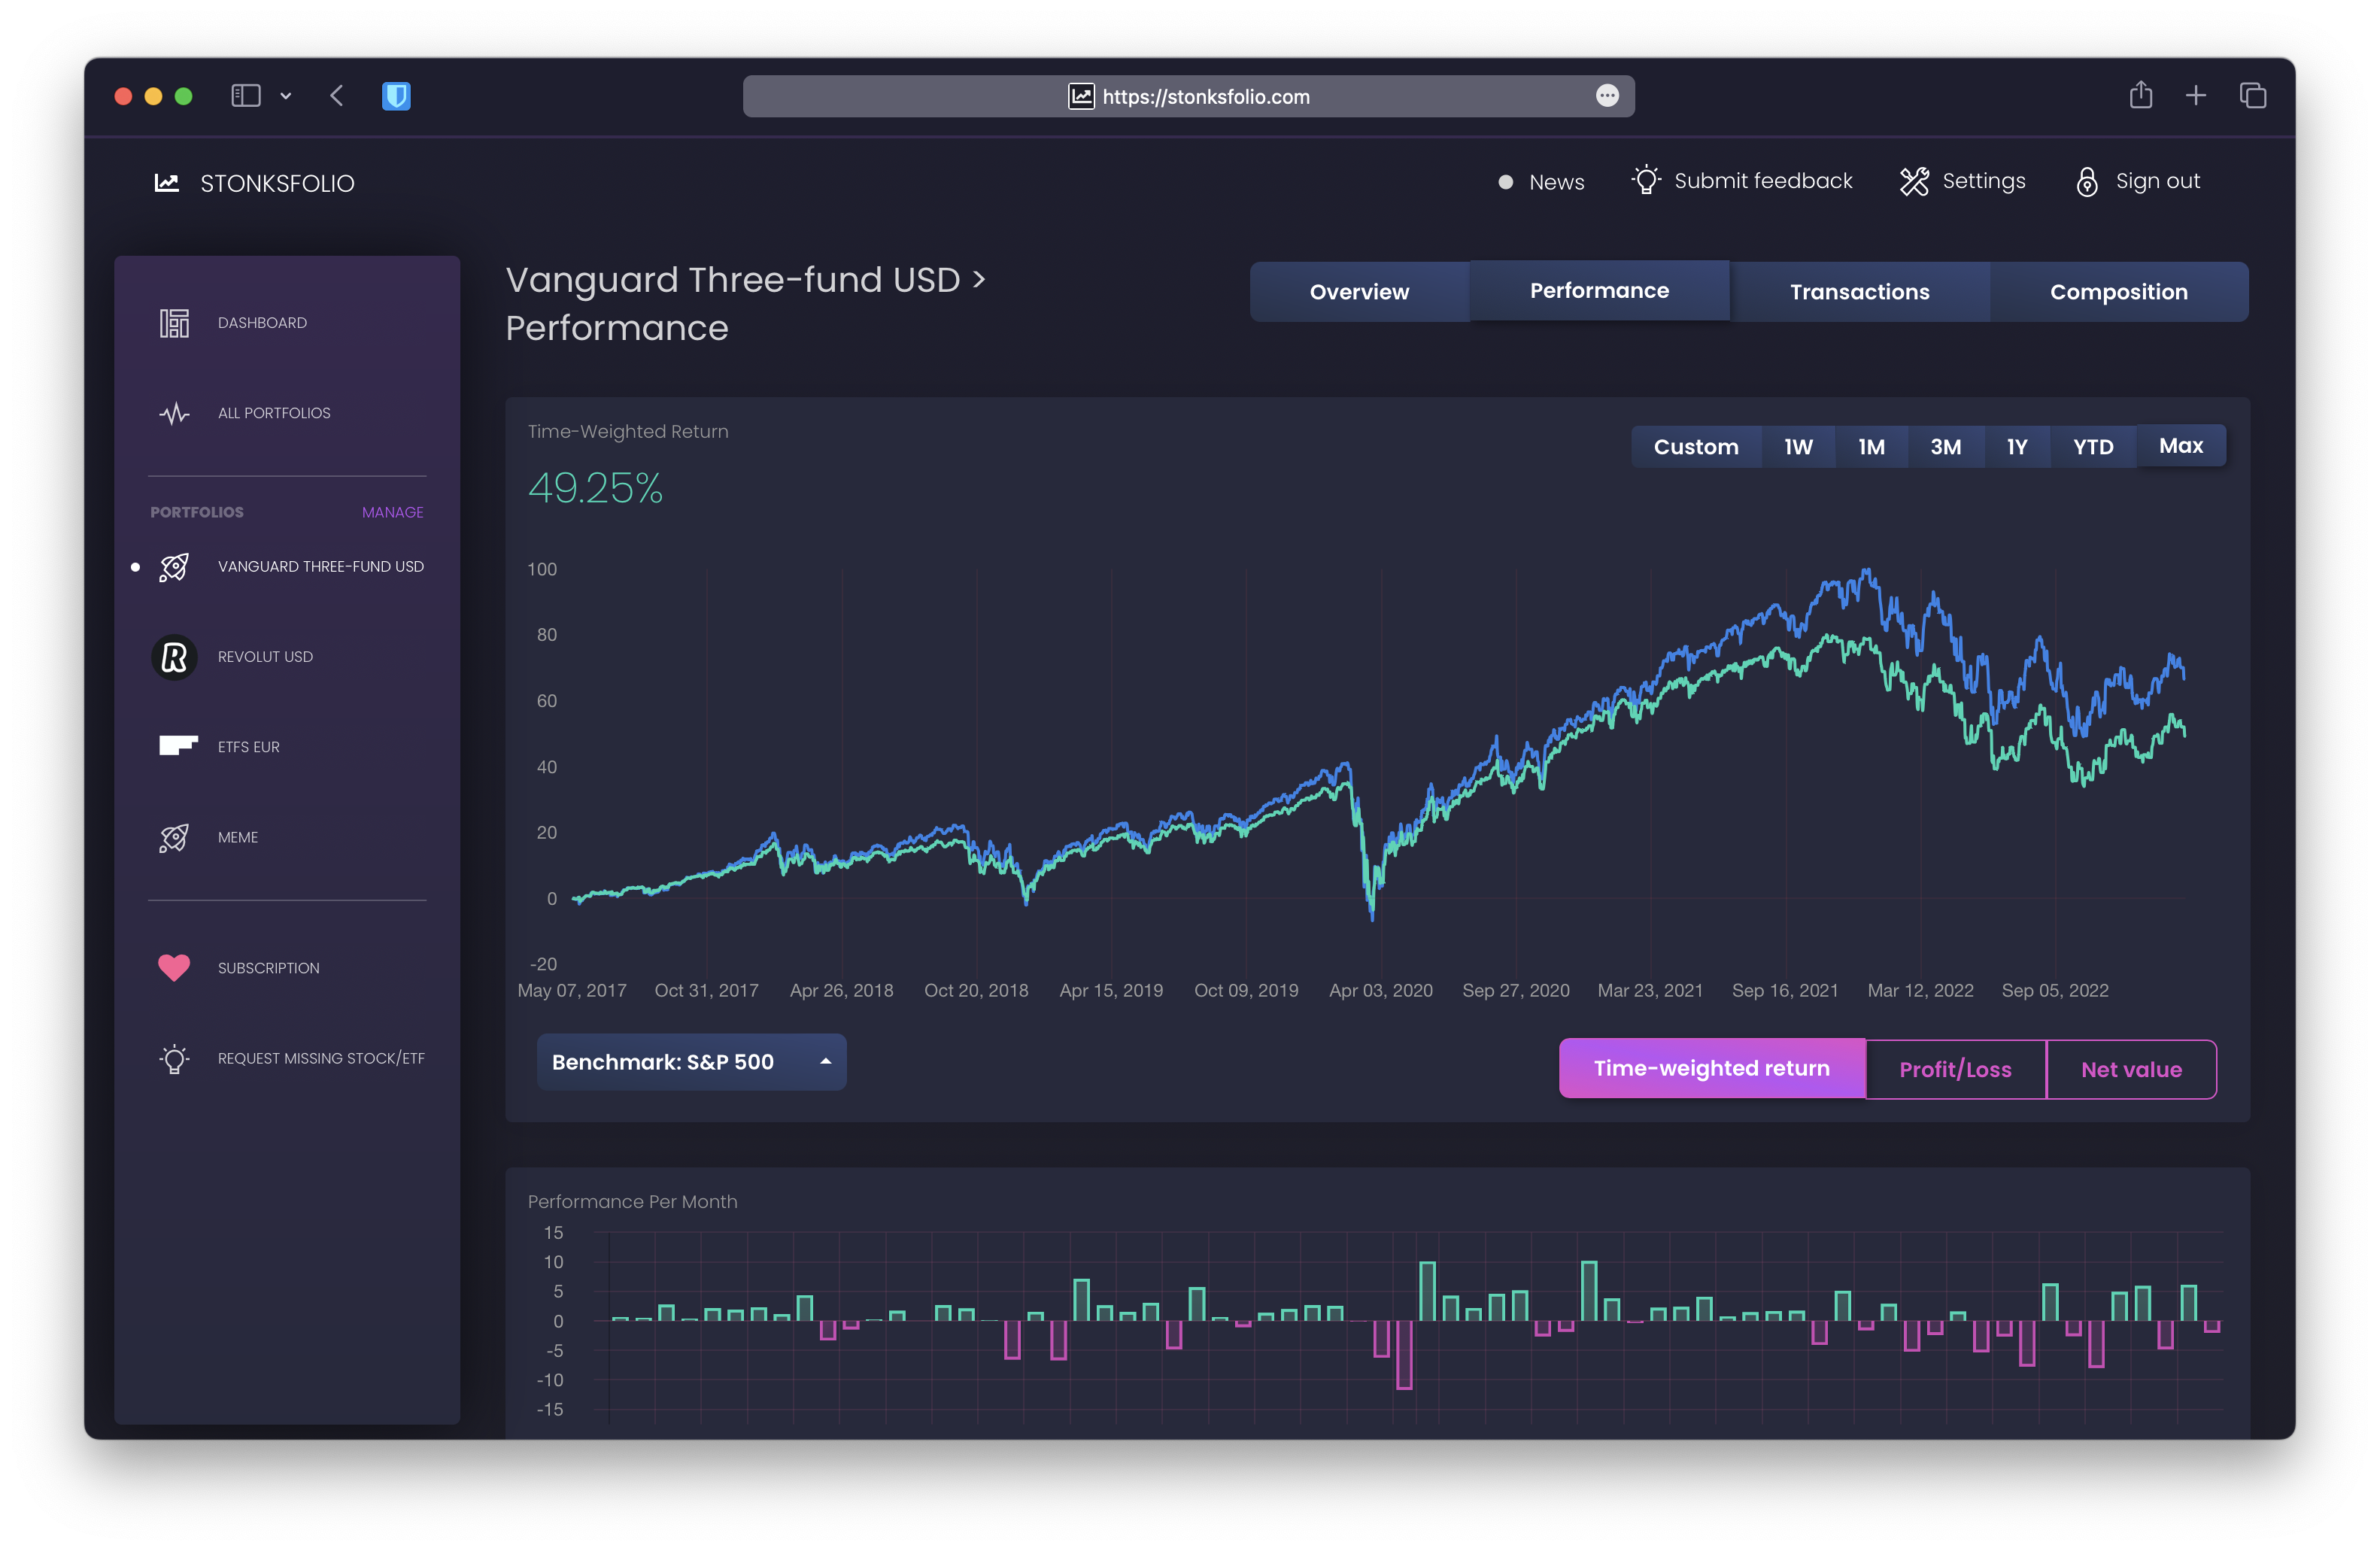Open the Revolut USD portfolio
This screenshot has height=1551, width=2380.
click(265, 657)
